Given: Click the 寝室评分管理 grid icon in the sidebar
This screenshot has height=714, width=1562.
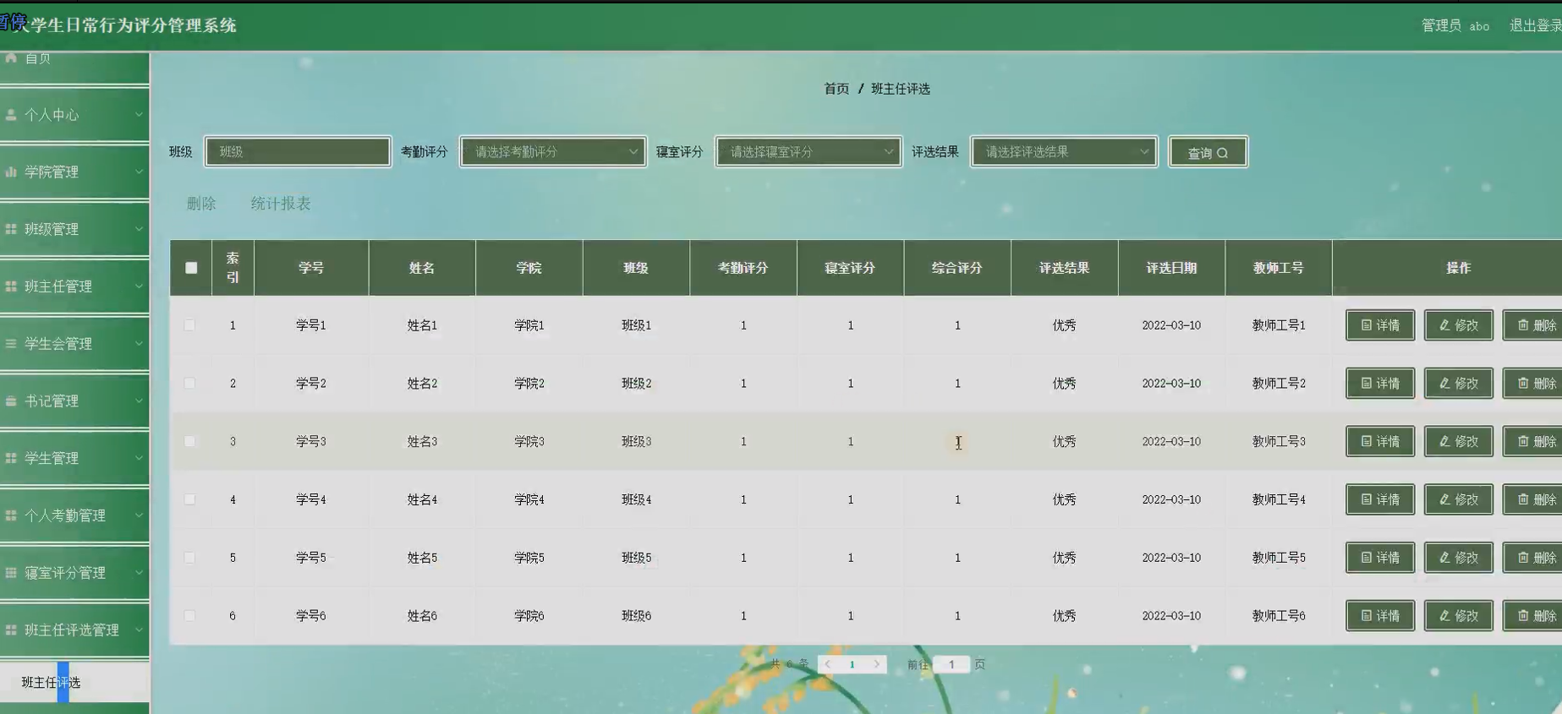Looking at the screenshot, I should 11,573.
